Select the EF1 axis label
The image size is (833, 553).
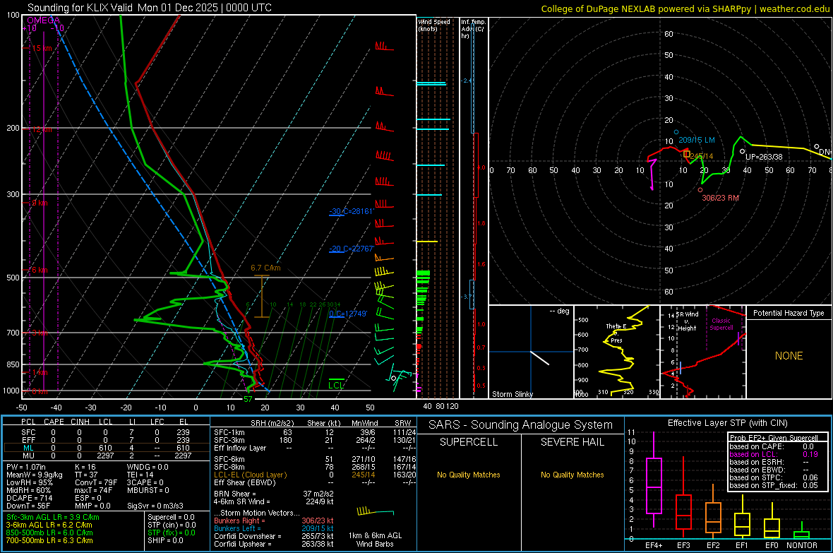(x=742, y=545)
